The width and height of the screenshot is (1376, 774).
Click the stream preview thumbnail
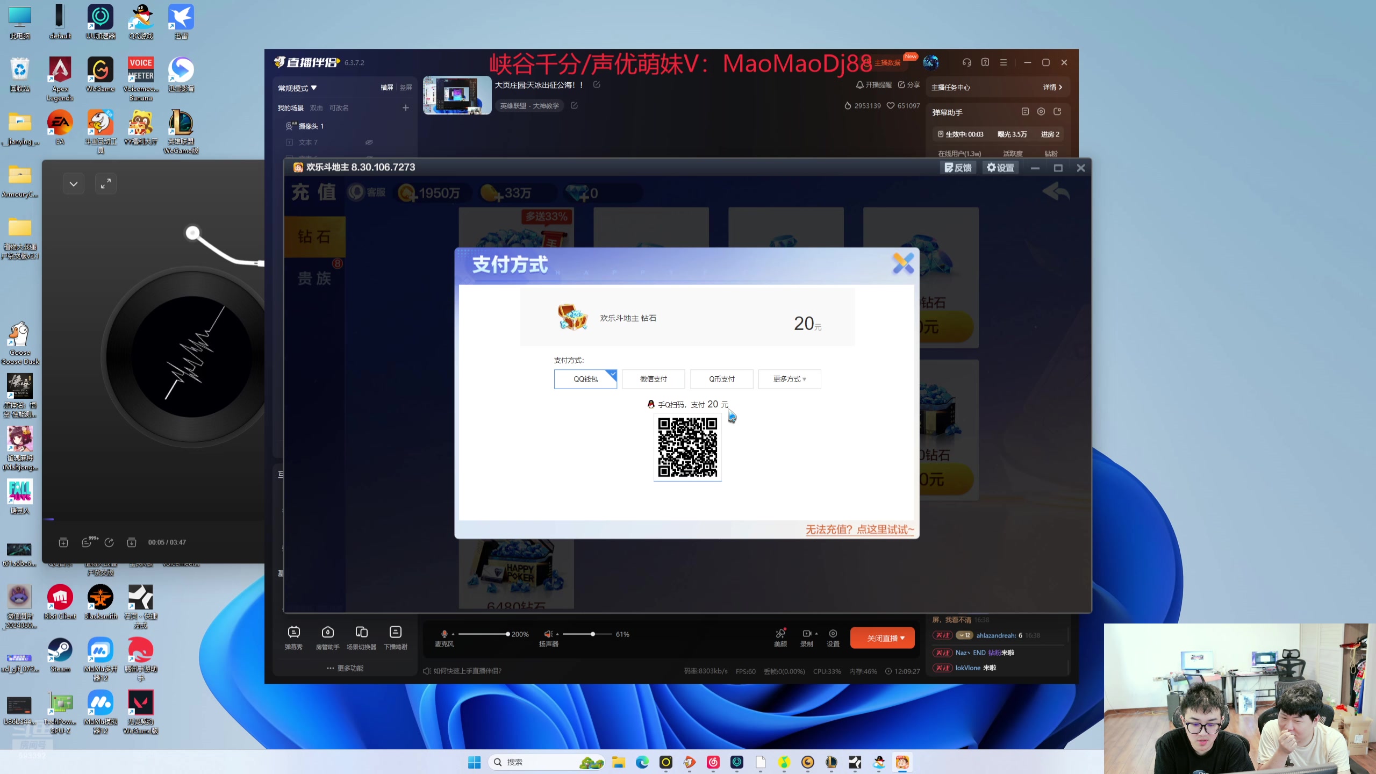457,95
